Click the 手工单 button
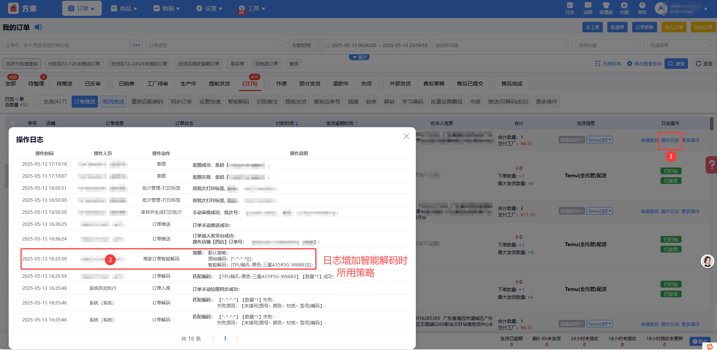Viewport: 717px width, 350px height. (593, 27)
